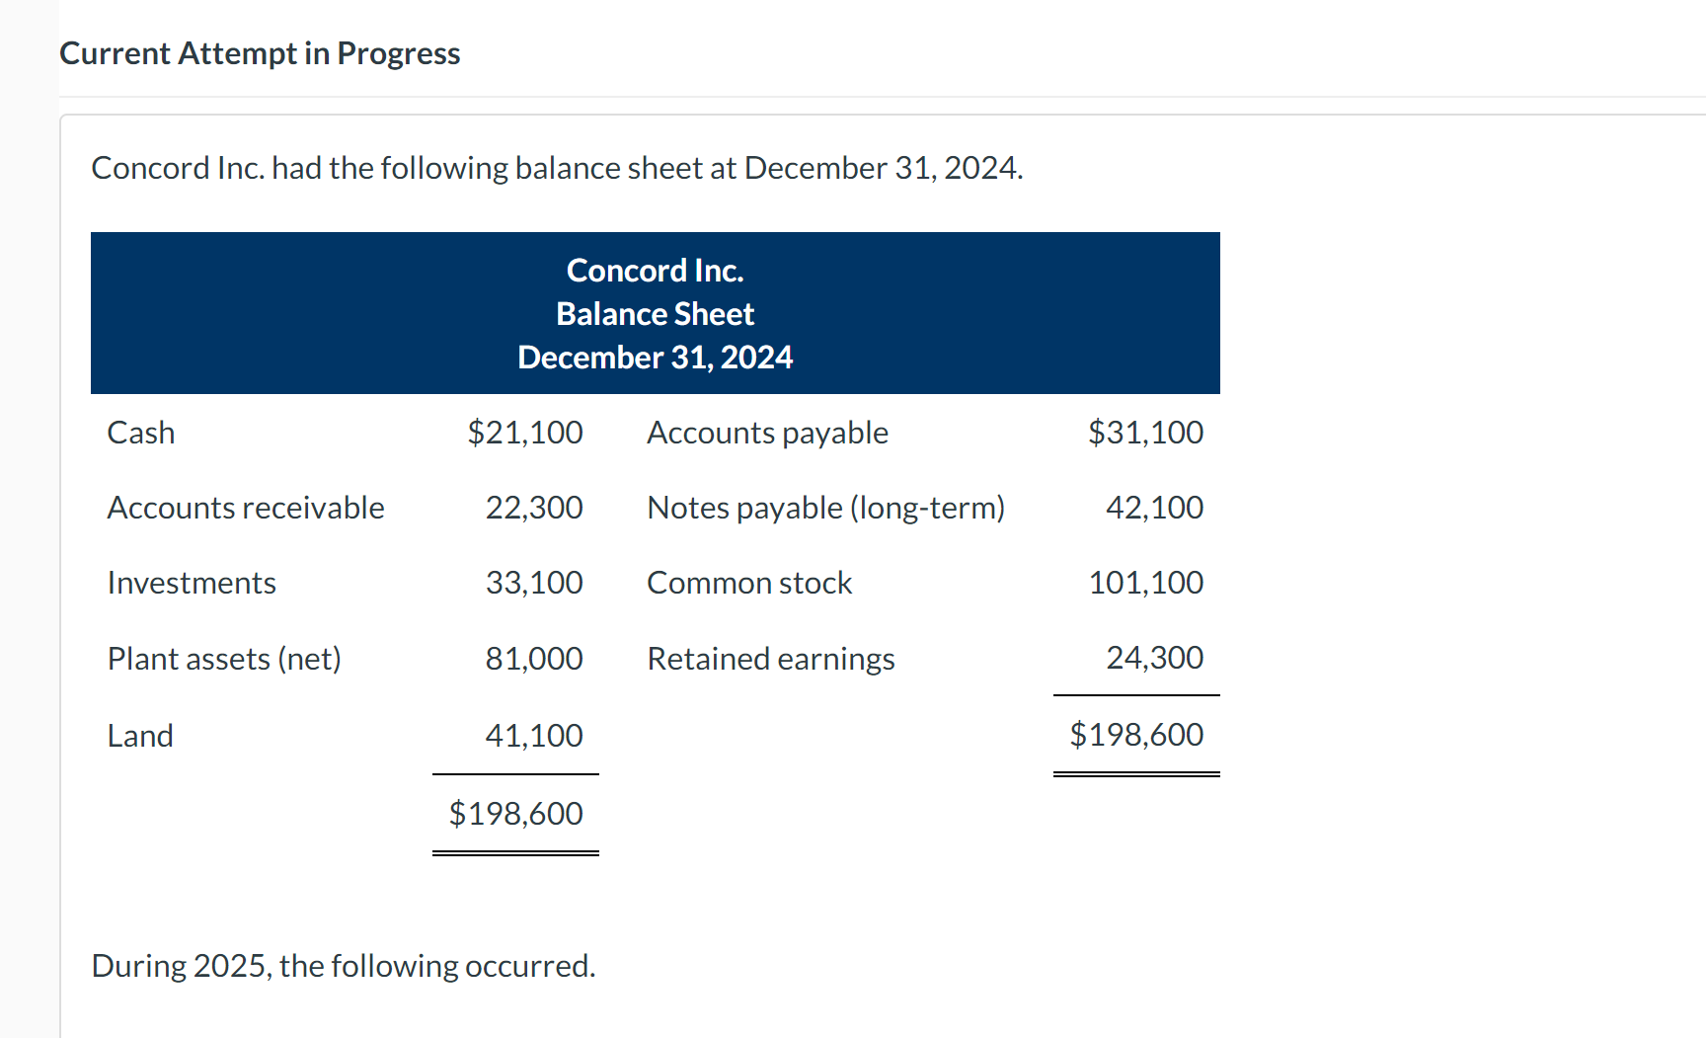Screen dimensions: 1706x1038
Task: Click the Plant assets (net) label
Action: pos(224,659)
